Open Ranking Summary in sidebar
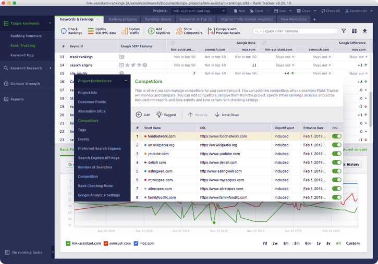 click(x=26, y=36)
